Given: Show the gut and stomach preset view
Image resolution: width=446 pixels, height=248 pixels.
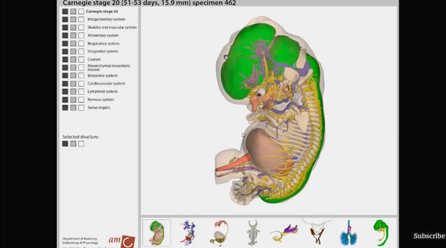Looking at the screenshot, I should pos(219,233).
